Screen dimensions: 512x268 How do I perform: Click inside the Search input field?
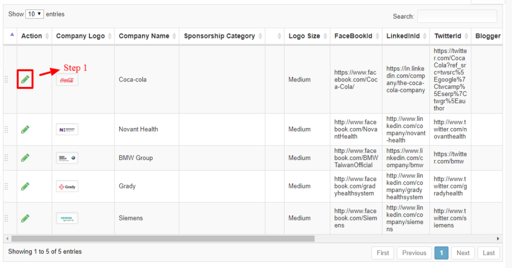(x=457, y=16)
